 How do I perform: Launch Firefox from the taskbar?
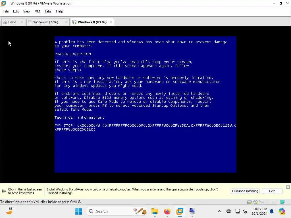[167, 211]
